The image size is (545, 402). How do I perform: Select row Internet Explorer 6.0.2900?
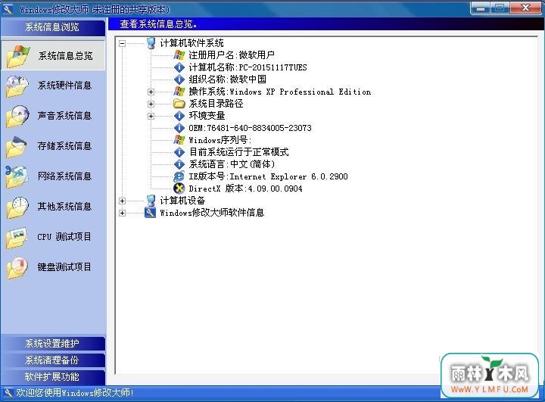(268, 176)
